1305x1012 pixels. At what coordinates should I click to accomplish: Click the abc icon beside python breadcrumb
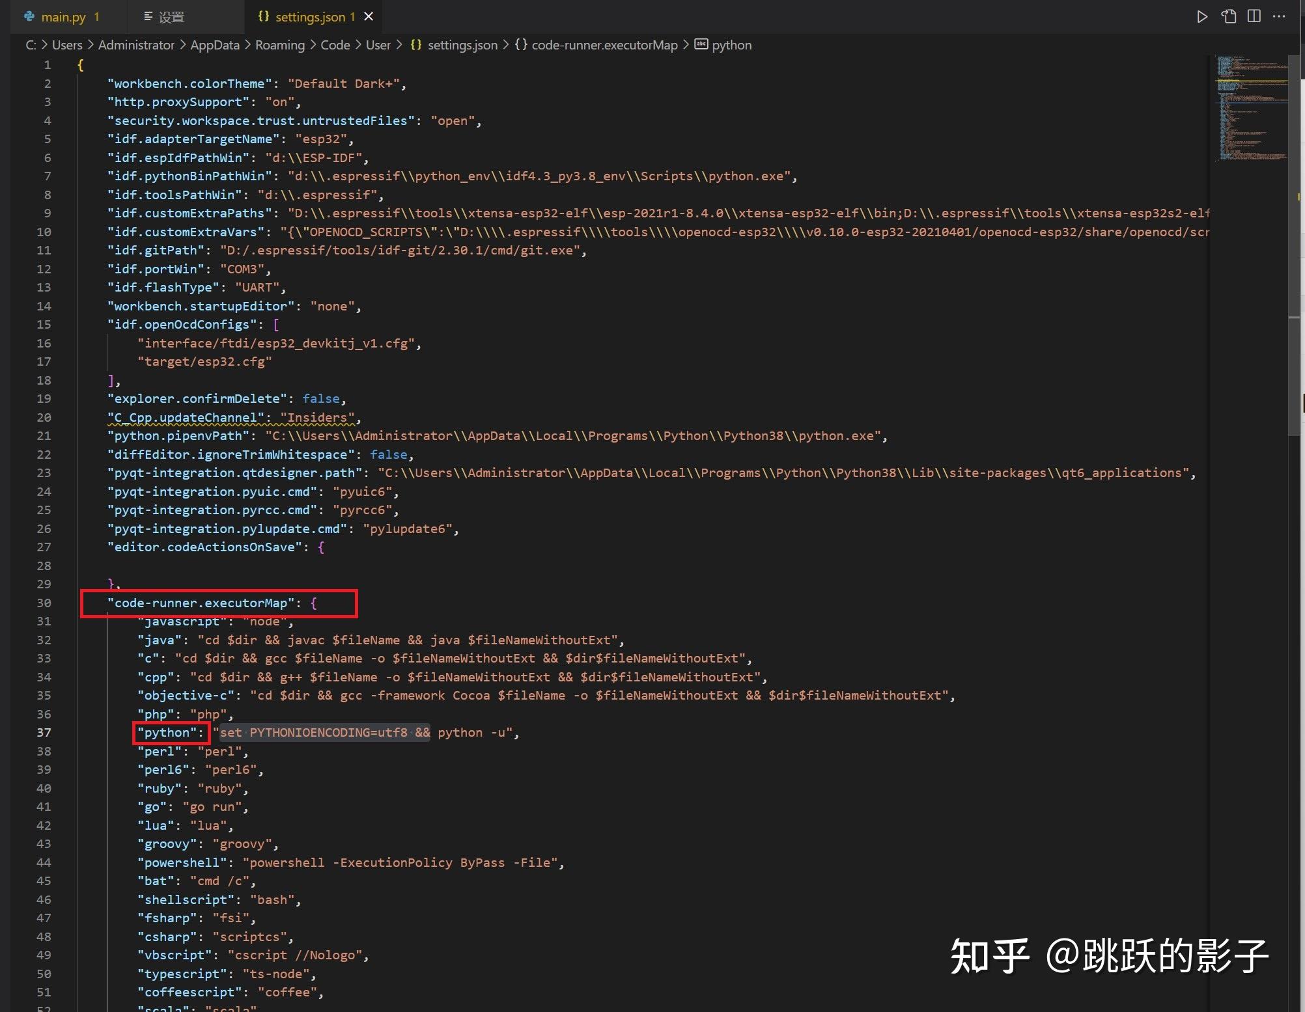tap(701, 45)
